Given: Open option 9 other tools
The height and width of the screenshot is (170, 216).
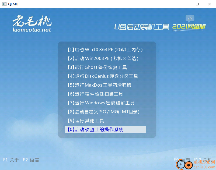Looking at the screenshot, I should [x=86, y=121].
